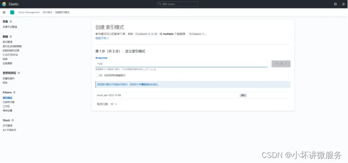The width and height of the screenshot is (348, 163).
Task: Toggle 包括系统和隐藏索引 switch
Action: 99,75
